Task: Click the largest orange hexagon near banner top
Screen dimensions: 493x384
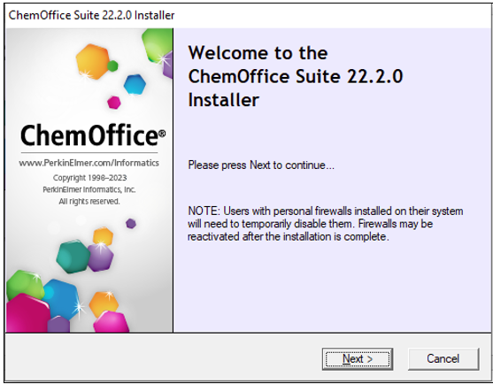Action: (x=93, y=62)
